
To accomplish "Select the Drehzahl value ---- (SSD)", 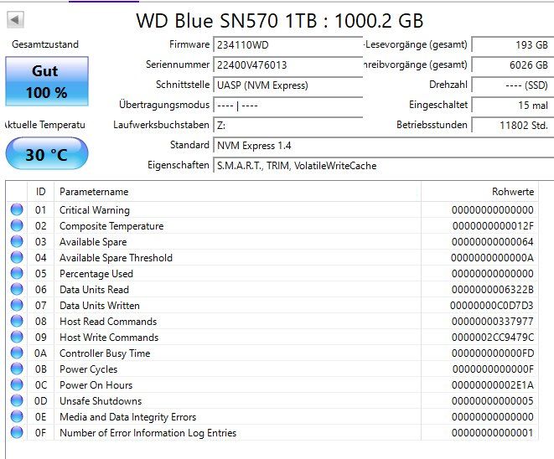I will click(x=513, y=85).
